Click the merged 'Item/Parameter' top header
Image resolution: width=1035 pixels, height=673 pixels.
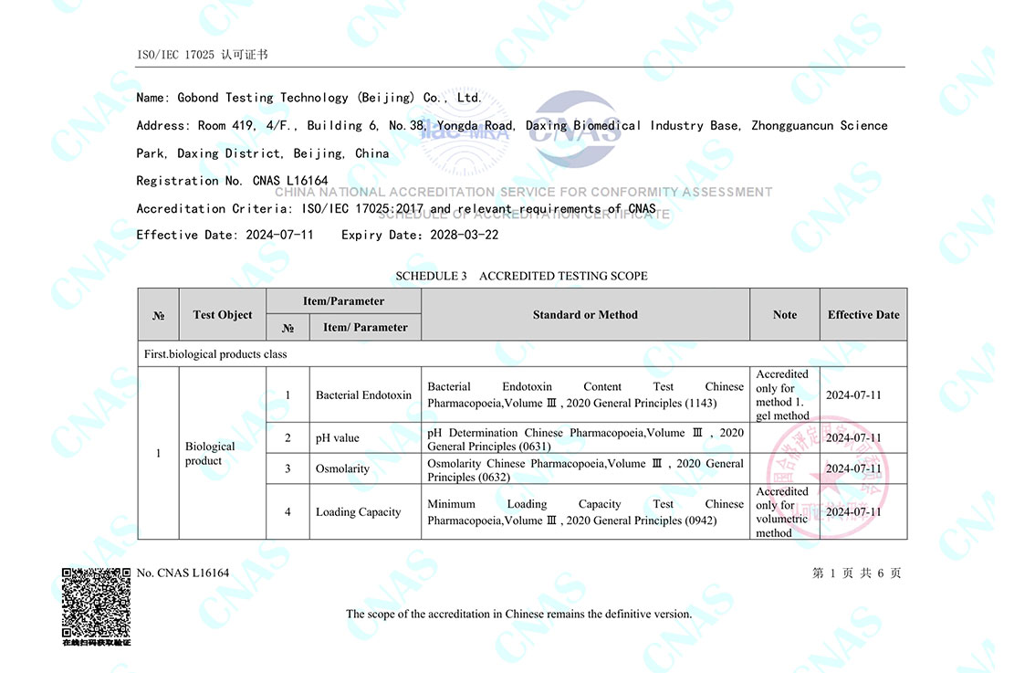tap(343, 301)
